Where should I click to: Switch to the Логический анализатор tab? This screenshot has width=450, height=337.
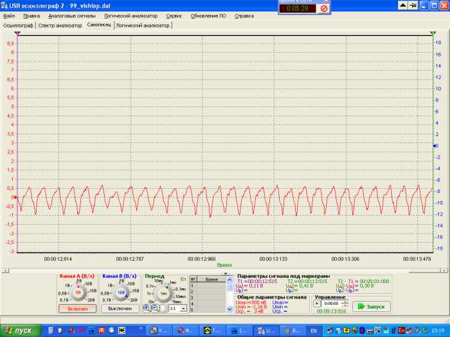pos(143,26)
